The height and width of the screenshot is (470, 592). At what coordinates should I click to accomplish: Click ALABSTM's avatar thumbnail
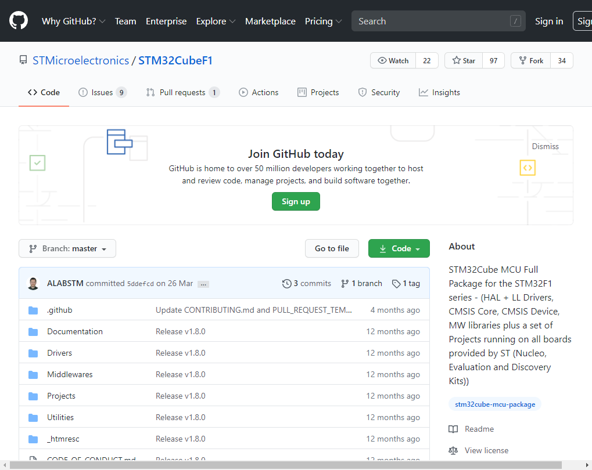[33, 283]
